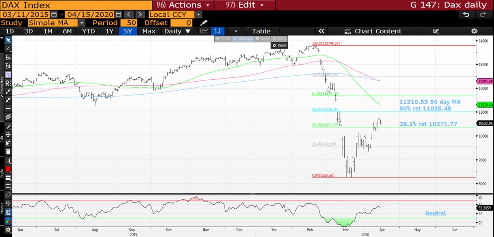The height and width of the screenshot is (237, 494).
Task: Activate the highlighted Fibonacci retracement tool
Action: click(x=8, y=75)
